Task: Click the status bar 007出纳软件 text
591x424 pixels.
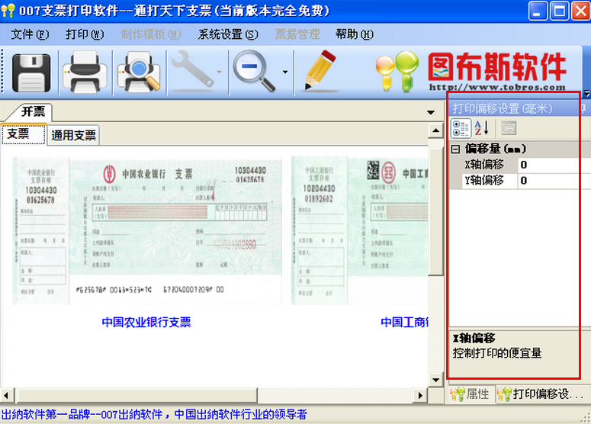Action: [154, 415]
